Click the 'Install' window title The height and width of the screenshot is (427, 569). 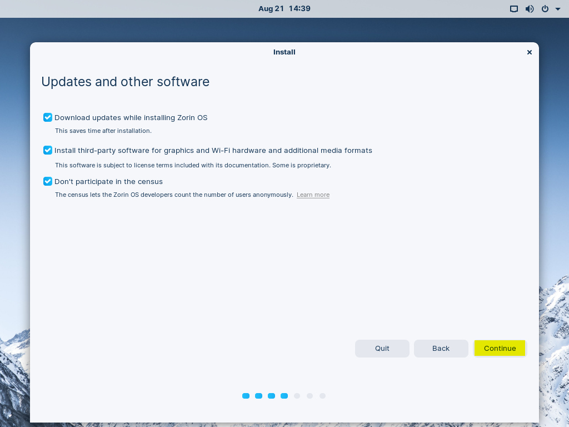(x=284, y=52)
